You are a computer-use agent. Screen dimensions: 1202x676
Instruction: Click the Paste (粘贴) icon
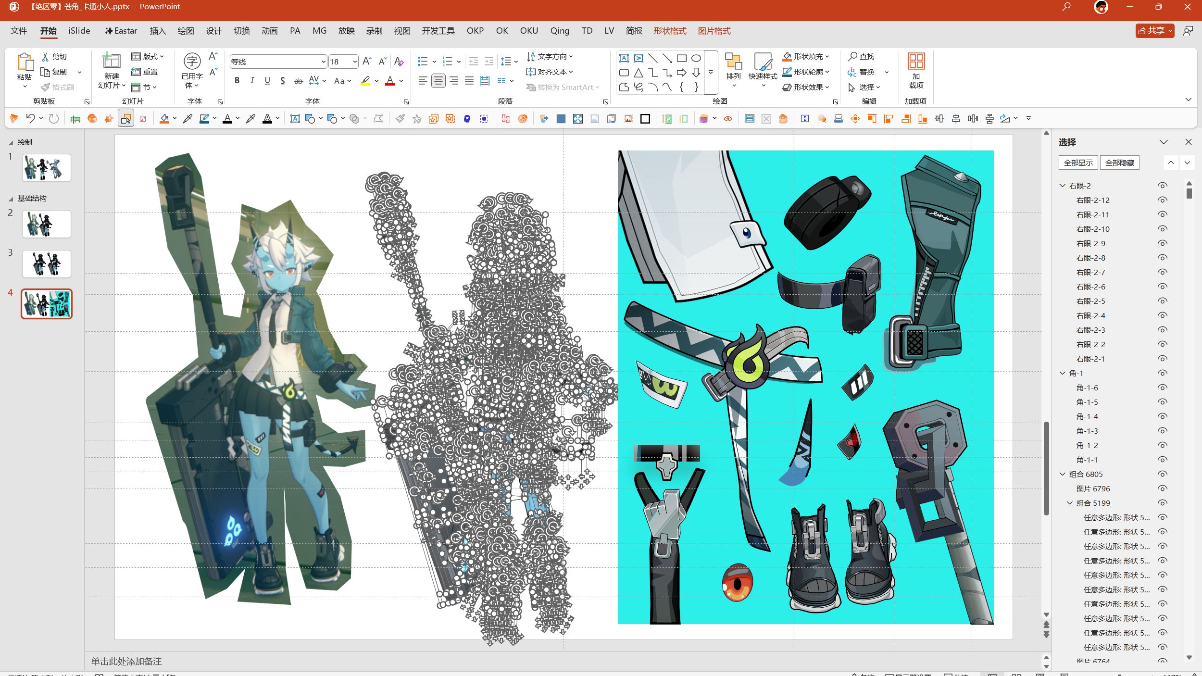pyautogui.click(x=25, y=63)
